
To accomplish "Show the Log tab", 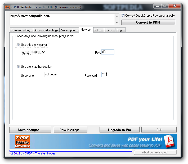I will 120,30.
